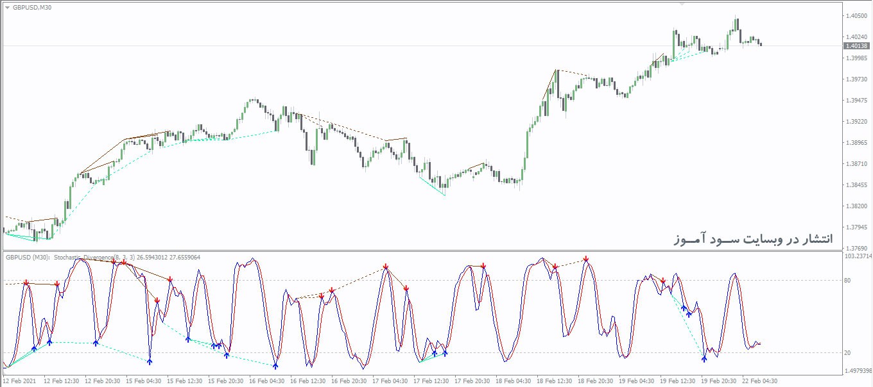Image resolution: width=873 pixels, height=387 pixels.
Task: Click the current price tag 1.40138
Action: point(856,46)
